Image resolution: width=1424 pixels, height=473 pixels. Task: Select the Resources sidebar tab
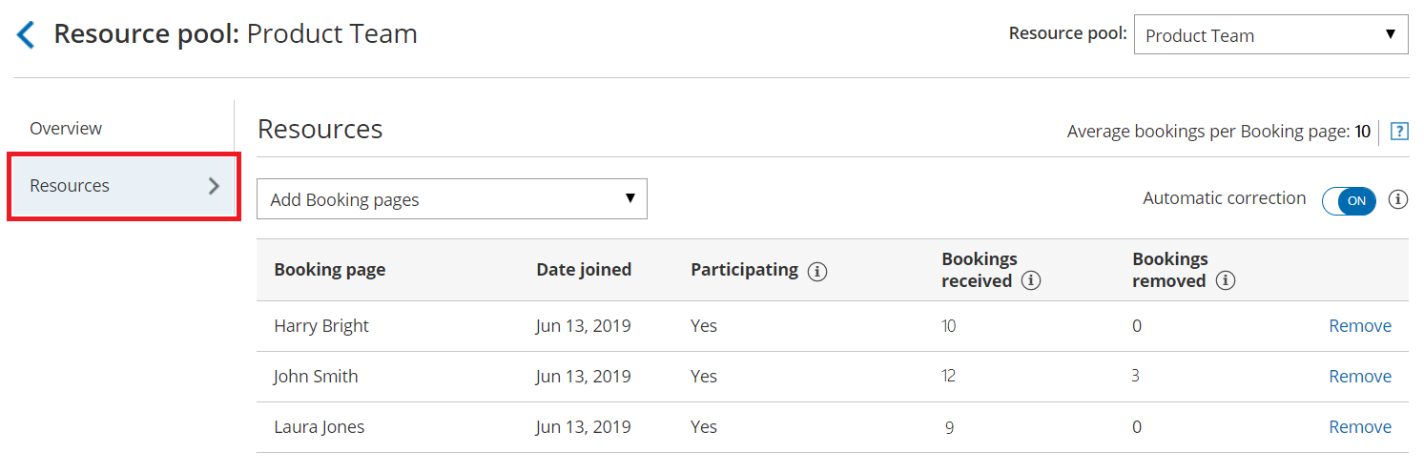(70, 186)
